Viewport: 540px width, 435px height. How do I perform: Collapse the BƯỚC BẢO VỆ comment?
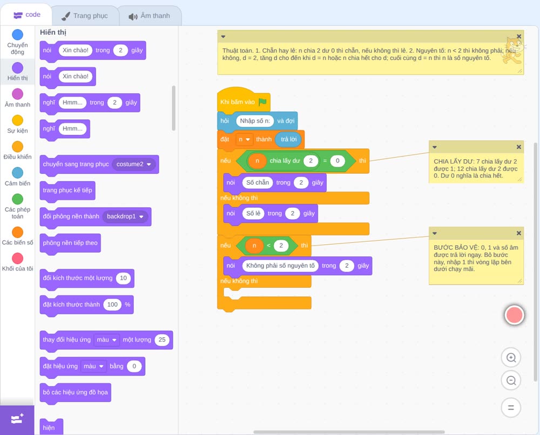pos(435,233)
